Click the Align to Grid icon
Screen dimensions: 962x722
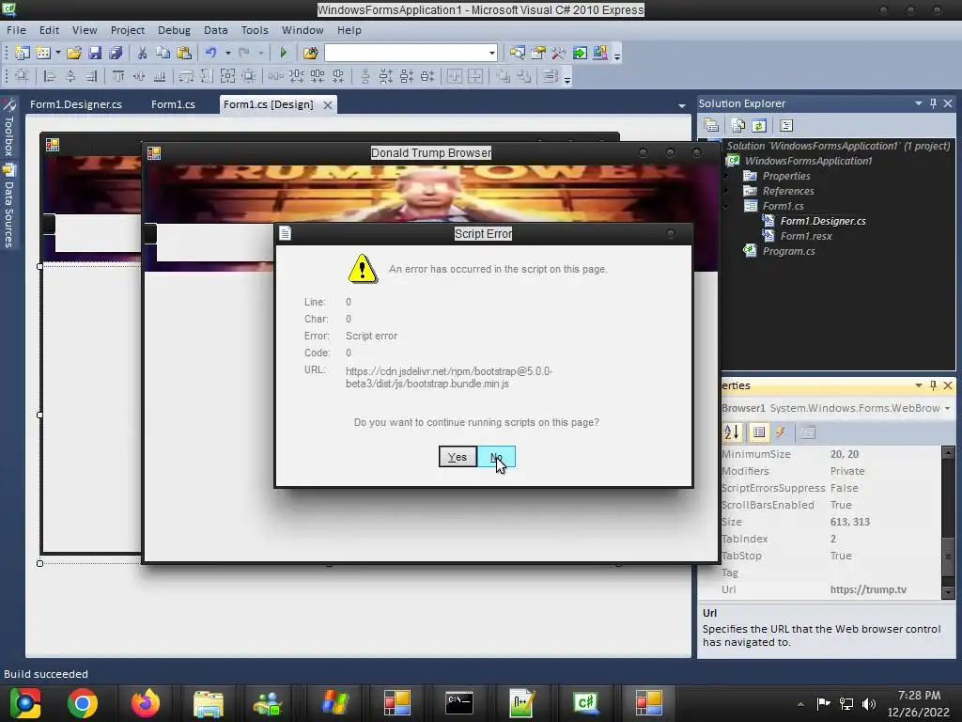23,76
